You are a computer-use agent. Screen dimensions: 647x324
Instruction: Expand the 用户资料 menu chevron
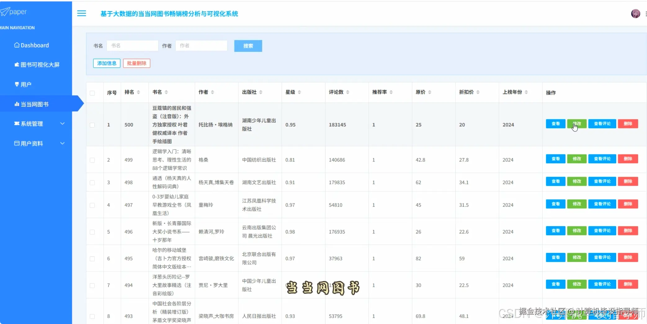tap(62, 143)
